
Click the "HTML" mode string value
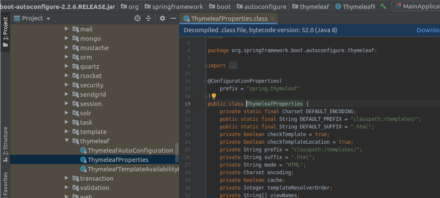294,165
